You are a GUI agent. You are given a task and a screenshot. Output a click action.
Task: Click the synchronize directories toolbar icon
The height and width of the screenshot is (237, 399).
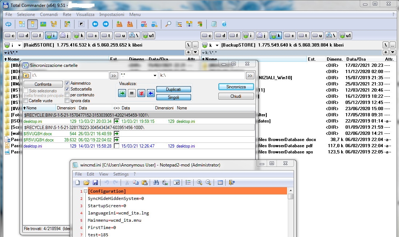pyautogui.click(x=189, y=24)
